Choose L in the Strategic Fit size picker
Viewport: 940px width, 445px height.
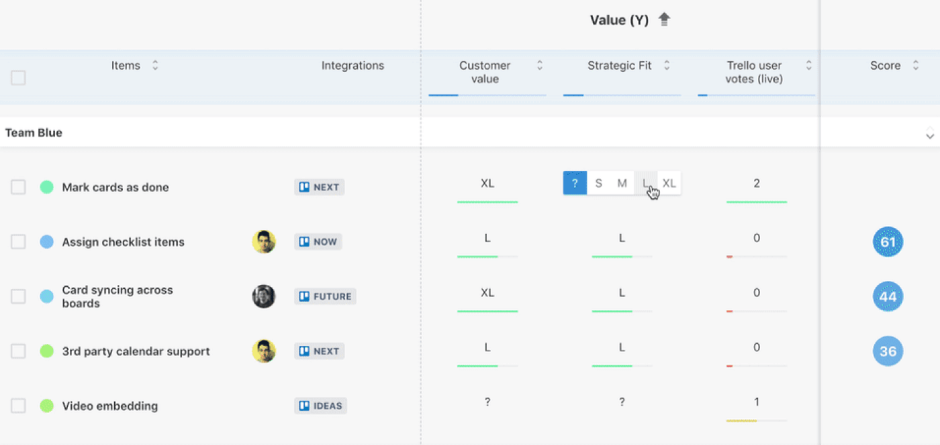pos(645,183)
